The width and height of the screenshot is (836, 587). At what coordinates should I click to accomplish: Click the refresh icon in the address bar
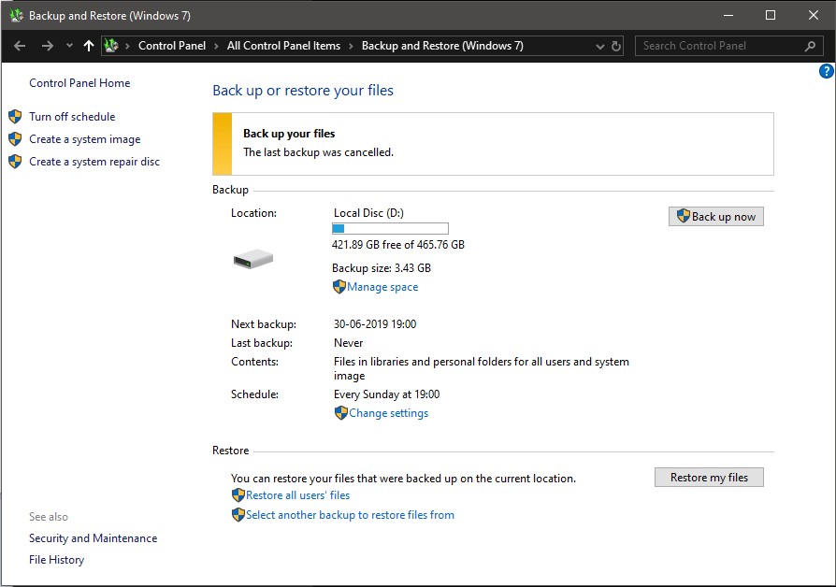click(615, 45)
